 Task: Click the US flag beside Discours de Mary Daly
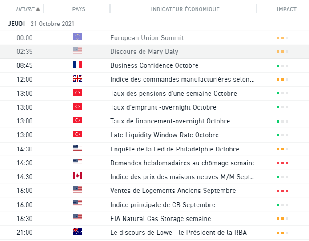[77, 51]
